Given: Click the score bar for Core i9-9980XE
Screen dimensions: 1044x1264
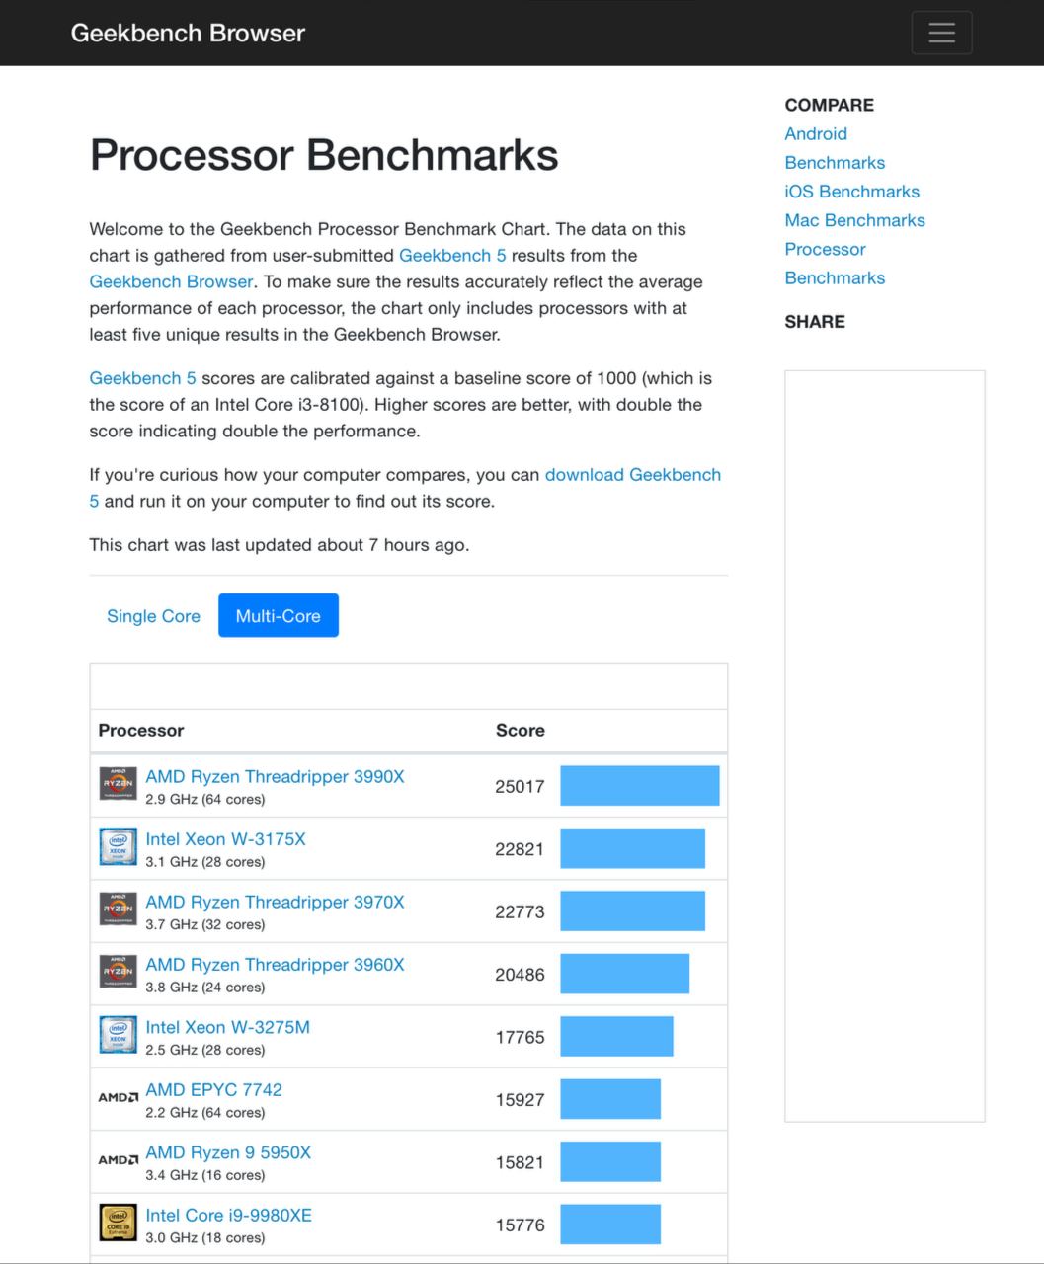Looking at the screenshot, I should (610, 1224).
